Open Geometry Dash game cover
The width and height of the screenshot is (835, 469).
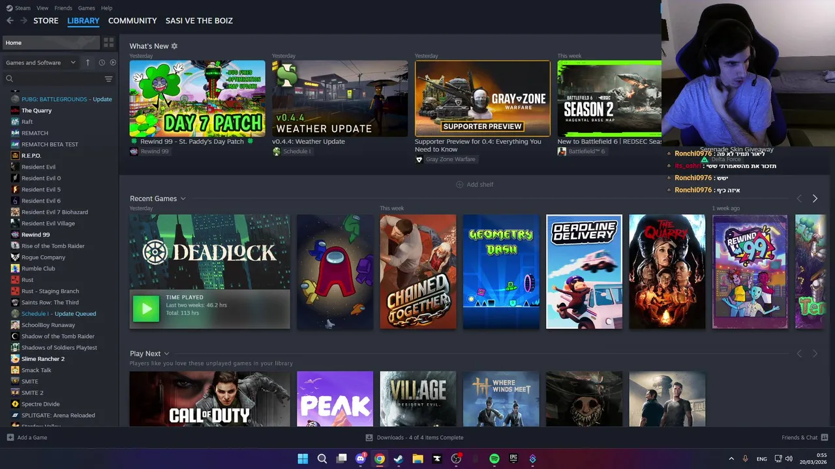click(x=501, y=272)
